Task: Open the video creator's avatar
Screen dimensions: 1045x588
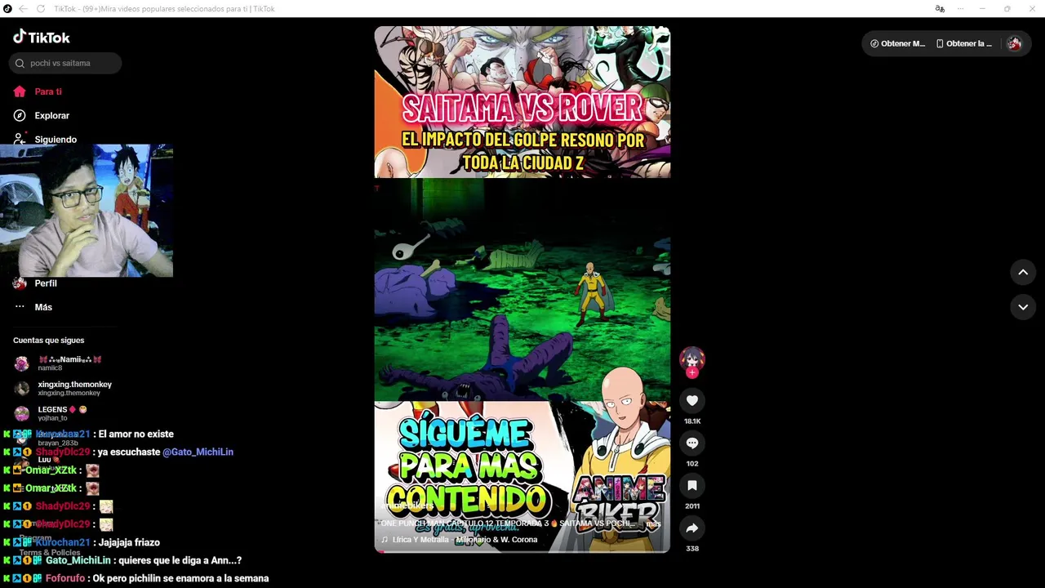Action: 692,359
